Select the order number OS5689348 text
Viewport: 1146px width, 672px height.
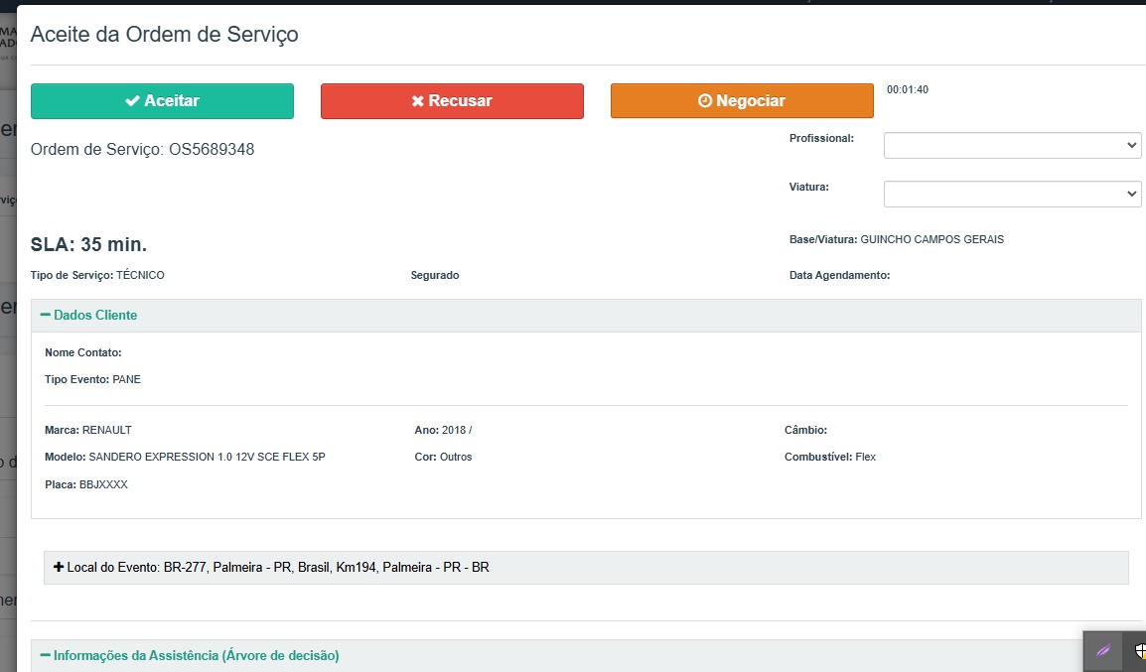click(212, 149)
